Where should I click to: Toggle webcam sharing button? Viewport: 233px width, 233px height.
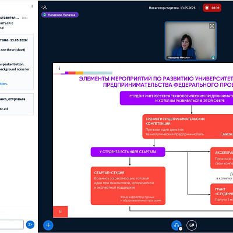(x=192, y=225)
